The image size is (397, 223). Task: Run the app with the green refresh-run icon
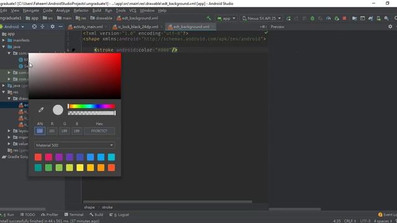(x=288, y=18)
